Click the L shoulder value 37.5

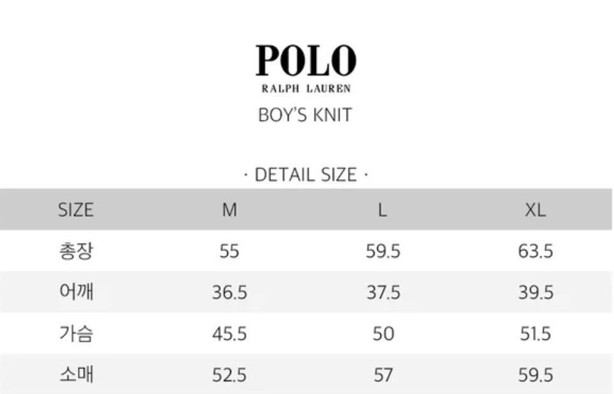pyautogui.click(x=383, y=293)
